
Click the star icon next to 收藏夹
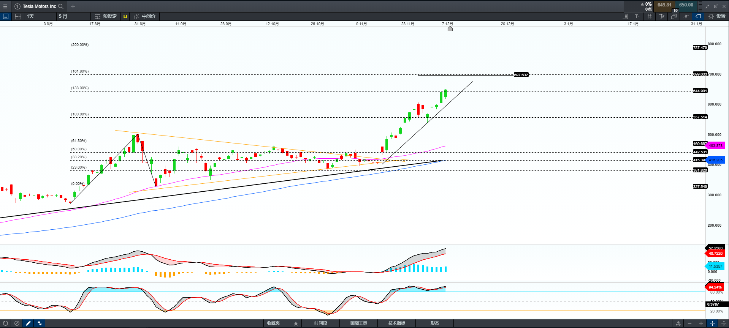coord(296,323)
